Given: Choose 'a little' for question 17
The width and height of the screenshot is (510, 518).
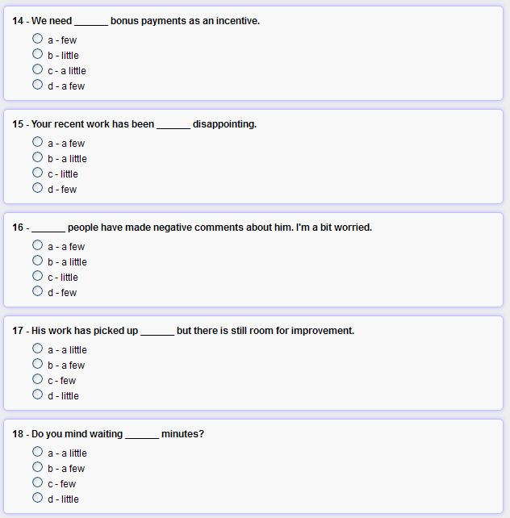Looking at the screenshot, I should pos(38,349).
